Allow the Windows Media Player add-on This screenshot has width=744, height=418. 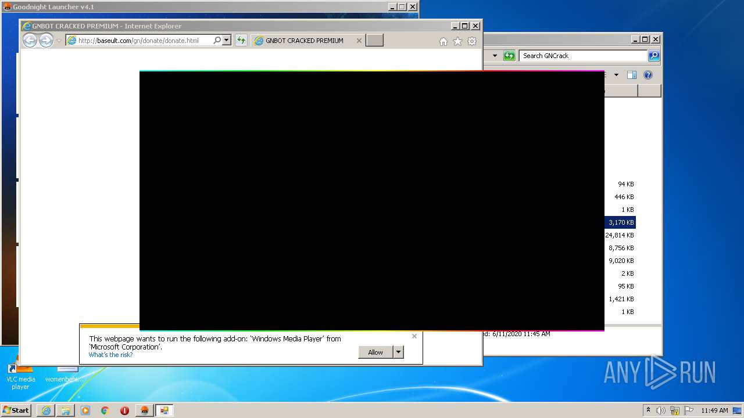(x=375, y=352)
